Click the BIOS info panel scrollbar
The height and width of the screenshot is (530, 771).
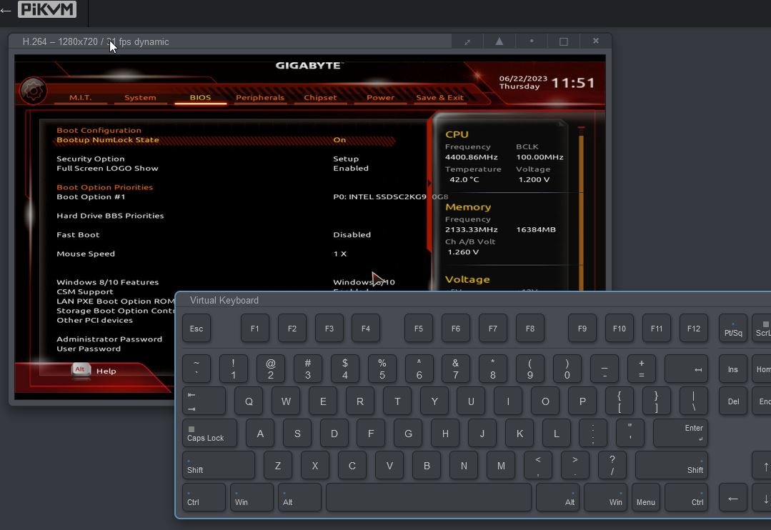[x=581, y=209]
